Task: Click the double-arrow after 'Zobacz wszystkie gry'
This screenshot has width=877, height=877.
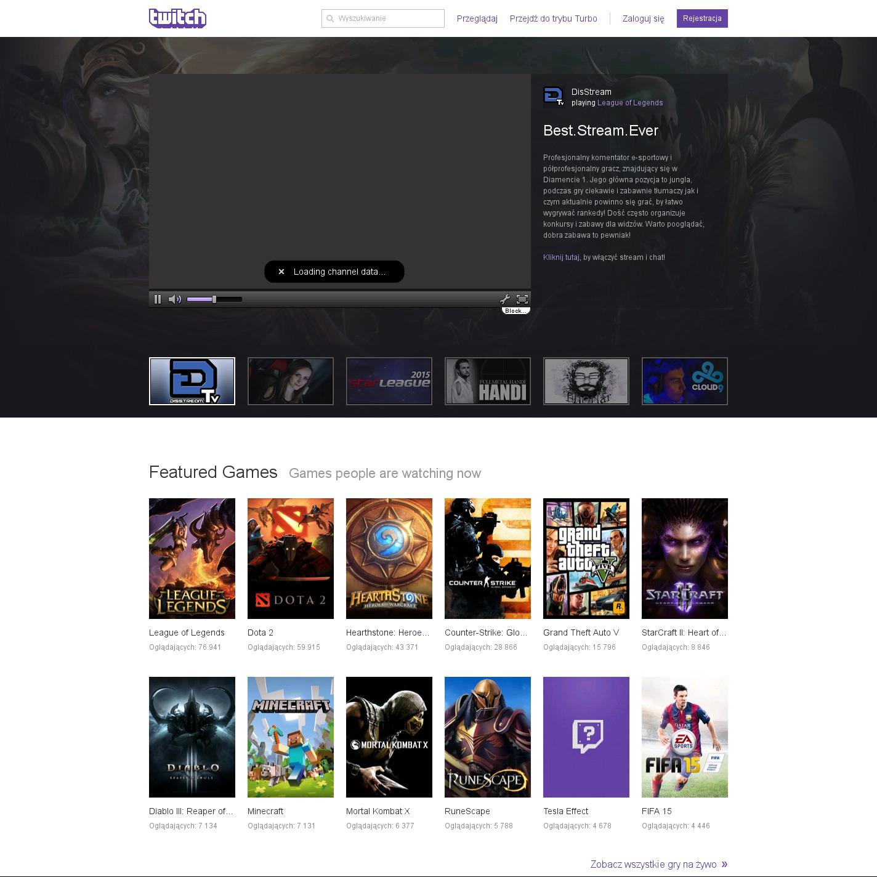Action: (x=724, y=864)
